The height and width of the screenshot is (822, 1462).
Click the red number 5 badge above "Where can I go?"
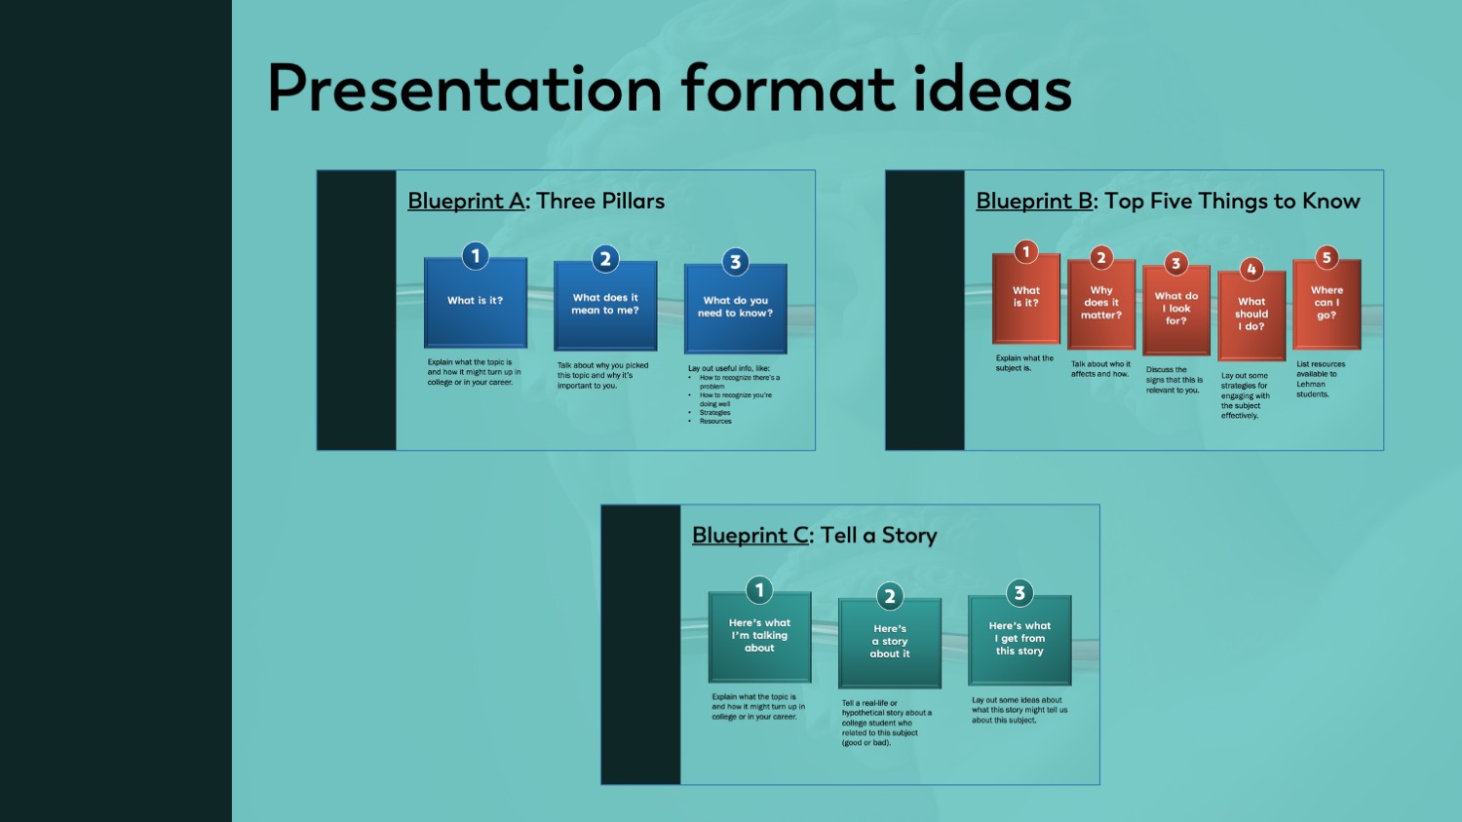(x=1327, y=257)
